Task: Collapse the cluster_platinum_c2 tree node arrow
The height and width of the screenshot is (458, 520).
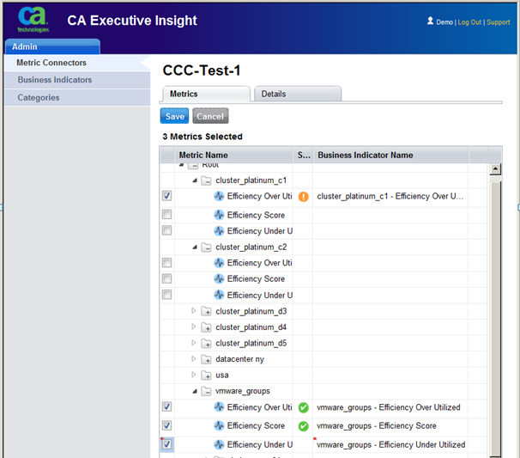Action: click(195, 247)
